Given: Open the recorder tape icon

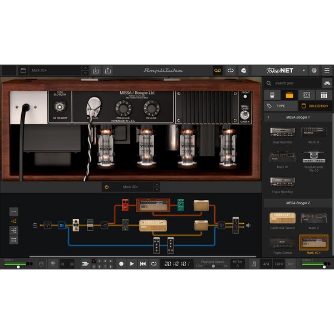Looking at the screenshot, I should [x=218, y=71].
